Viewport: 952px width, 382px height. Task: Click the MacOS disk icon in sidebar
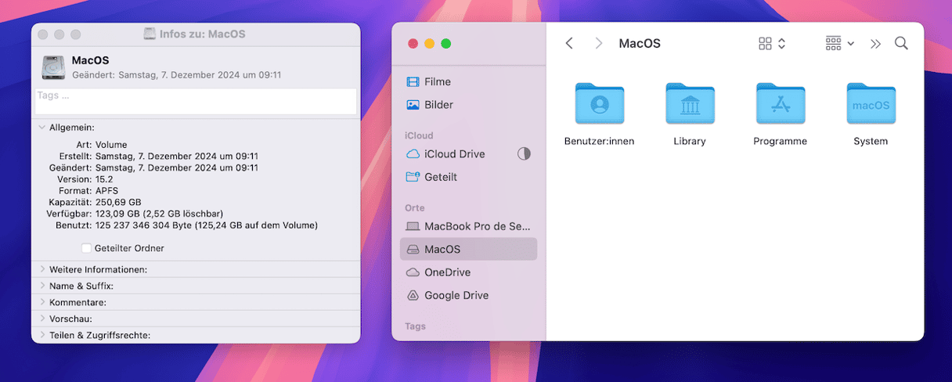[413, 249]
